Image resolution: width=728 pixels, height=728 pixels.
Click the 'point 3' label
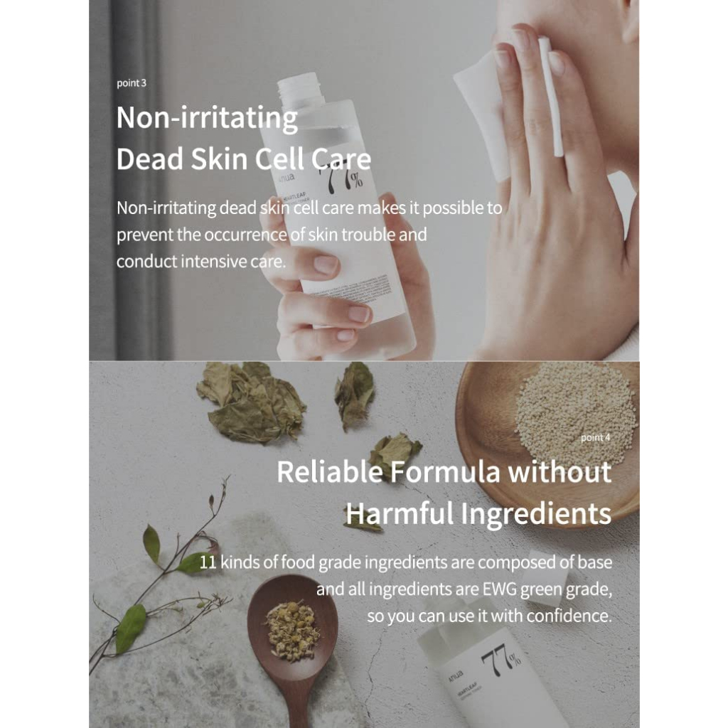pos(132,83)
